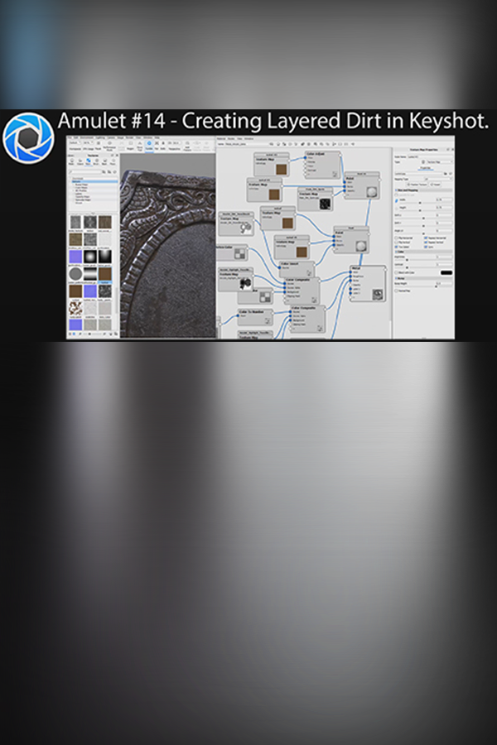497x745 pixels.
Task: Open the texture Type dropdown
Action: 440,162
